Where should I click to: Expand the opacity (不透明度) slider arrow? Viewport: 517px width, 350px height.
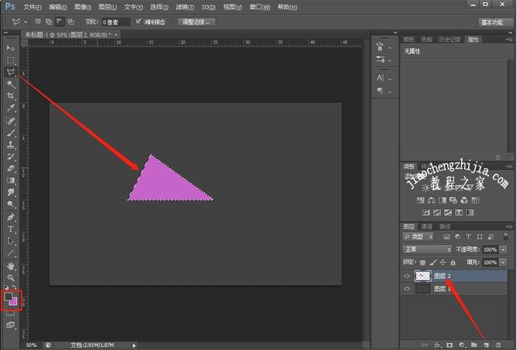pyautogui.click(x=503, y=250)
